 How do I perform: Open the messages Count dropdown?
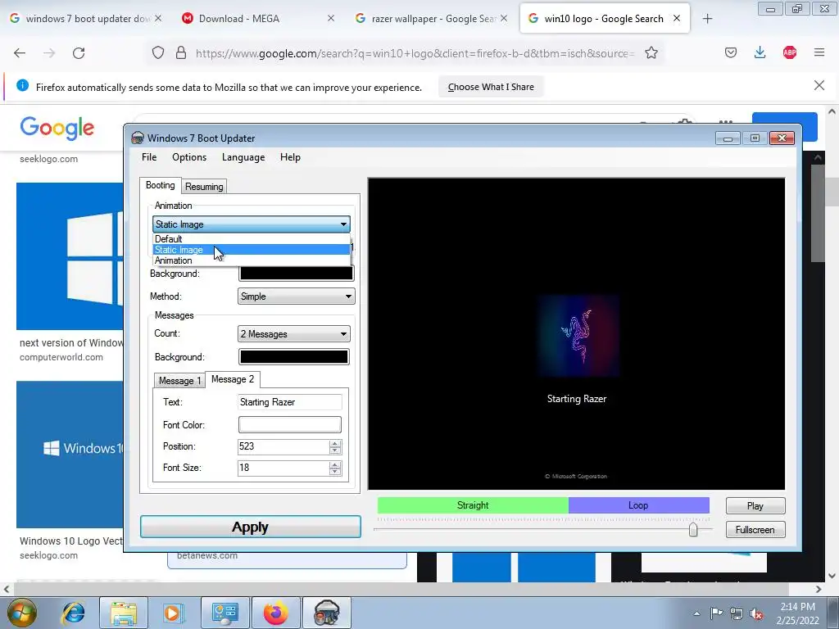294,334
